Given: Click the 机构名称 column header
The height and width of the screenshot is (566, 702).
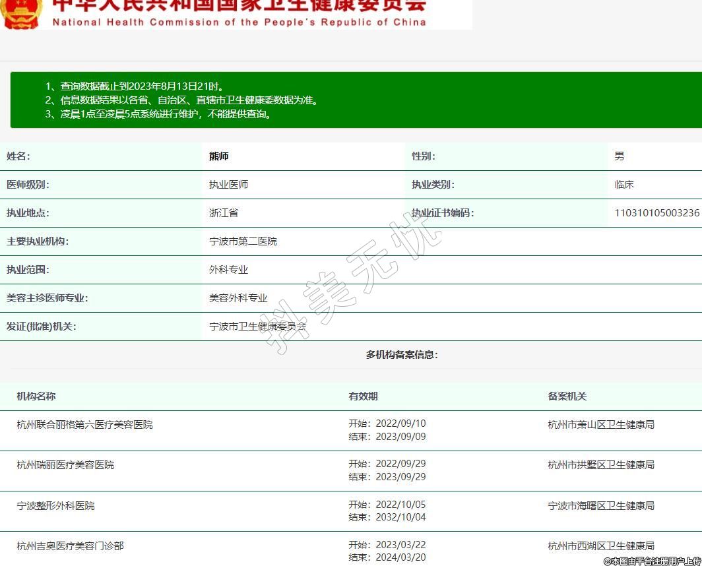Looking at the screenshot, I should click(x=36, y=396).
